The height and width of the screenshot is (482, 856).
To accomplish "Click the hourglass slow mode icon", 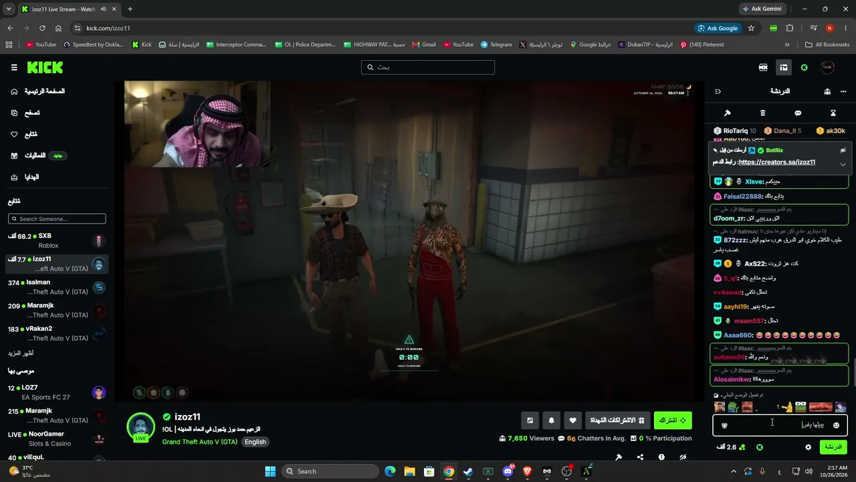I will [x=833, y=113].
